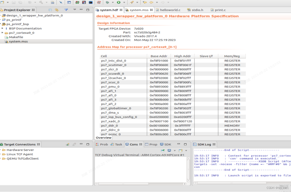Select the Makefile entry
The width and height of the screenshot is (291, 192).
16,37
